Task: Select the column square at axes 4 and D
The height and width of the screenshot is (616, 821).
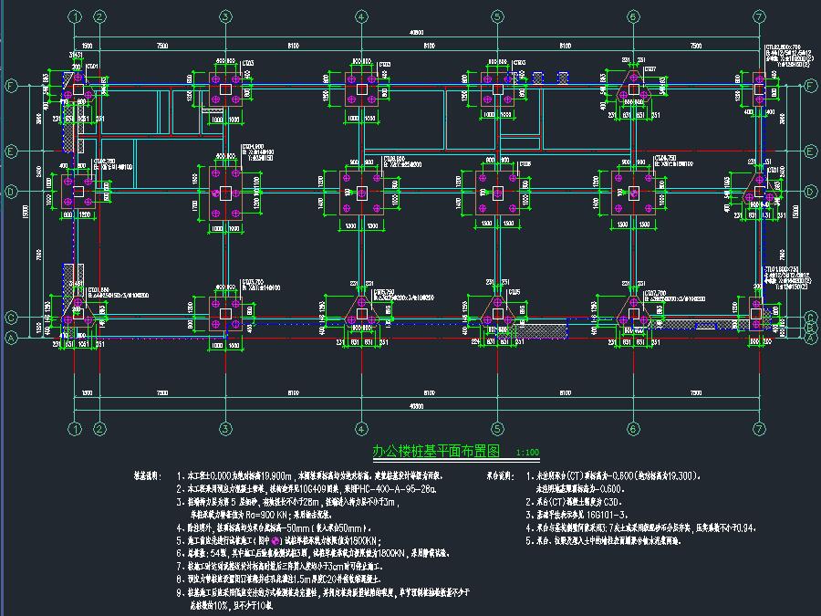Action: click(x=361, y=193)
